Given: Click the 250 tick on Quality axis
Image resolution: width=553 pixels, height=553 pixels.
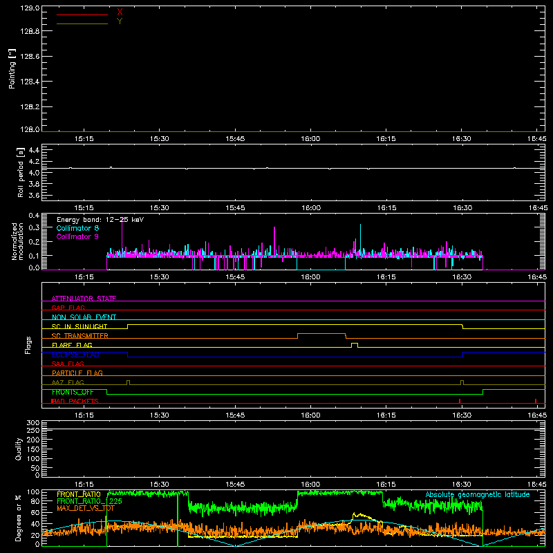Looking at the screenshot, I should [33, 430].
